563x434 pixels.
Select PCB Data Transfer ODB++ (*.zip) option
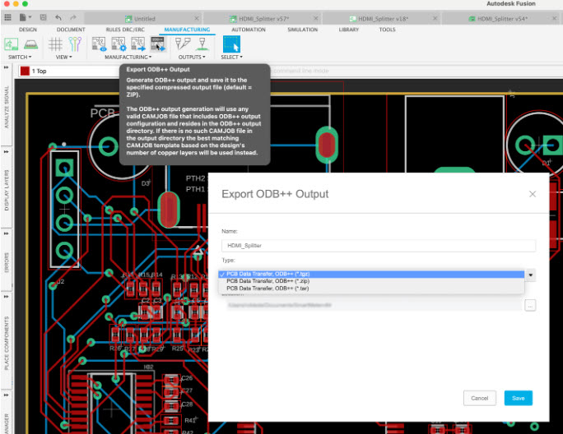268,281
